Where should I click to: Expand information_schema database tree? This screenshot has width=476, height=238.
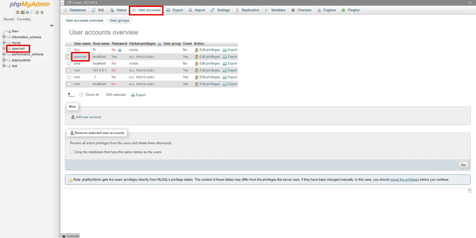point(4,37)
